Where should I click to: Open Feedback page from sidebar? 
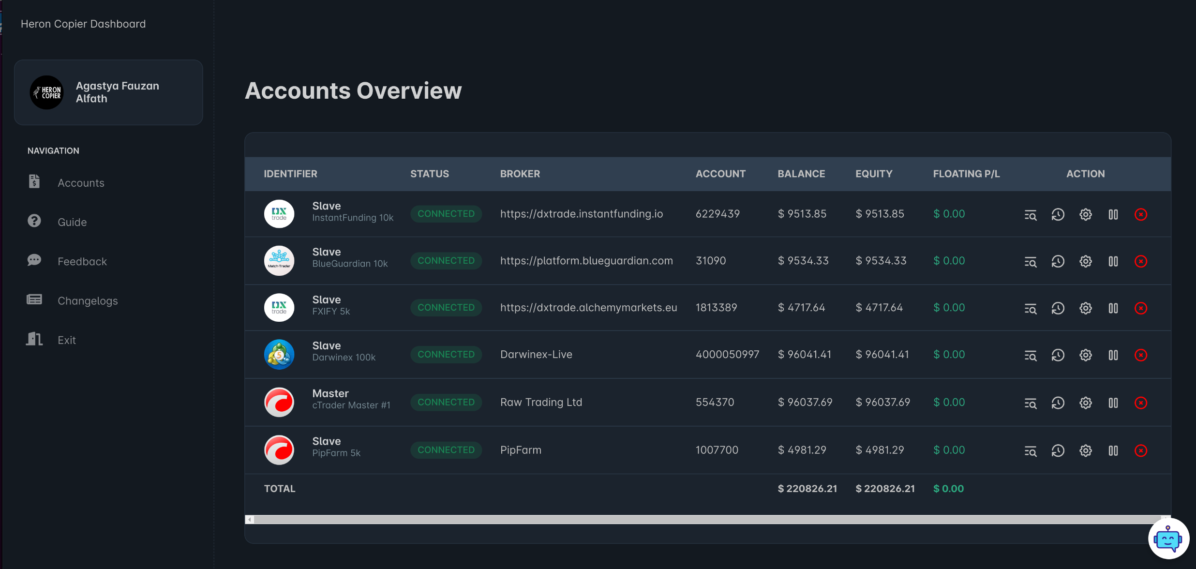pos(82,261)
